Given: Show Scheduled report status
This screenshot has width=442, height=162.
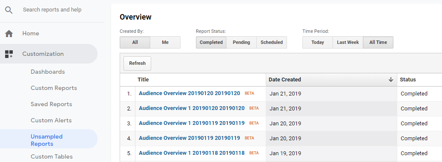Looking at the screenshot, I should [x=272, y=42].
